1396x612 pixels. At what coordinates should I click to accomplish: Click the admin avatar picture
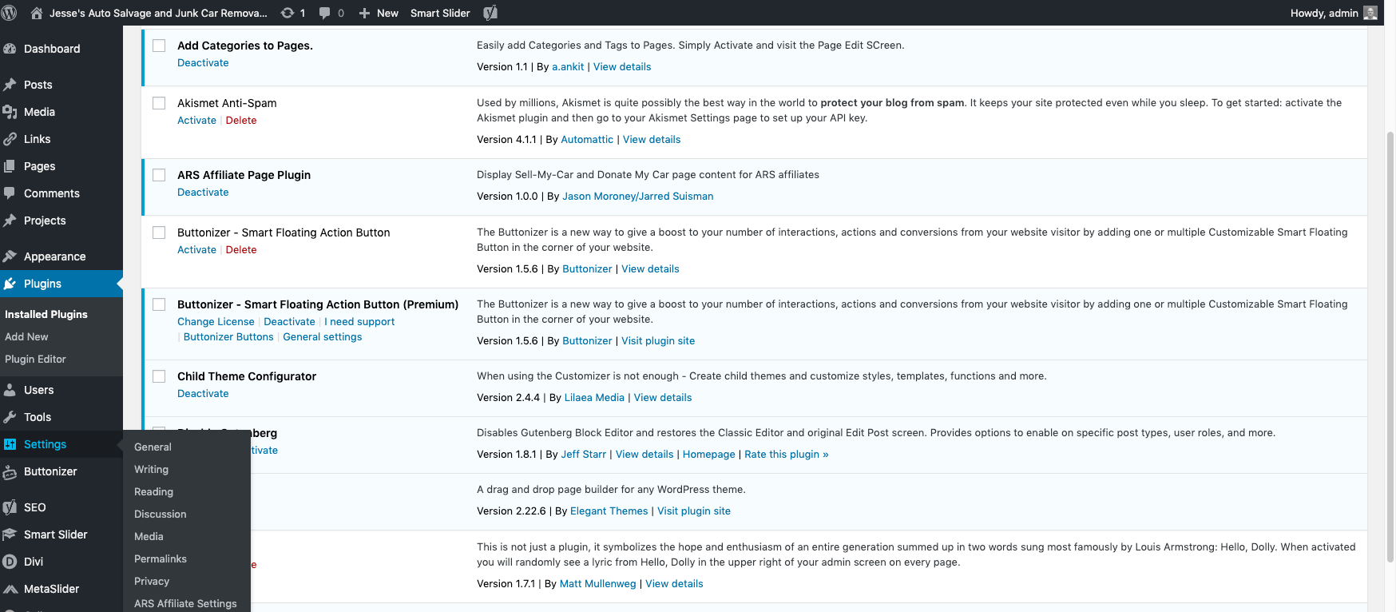1370,13
